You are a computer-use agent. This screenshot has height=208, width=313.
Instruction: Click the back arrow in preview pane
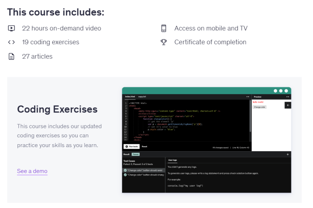tap(288, 105)
